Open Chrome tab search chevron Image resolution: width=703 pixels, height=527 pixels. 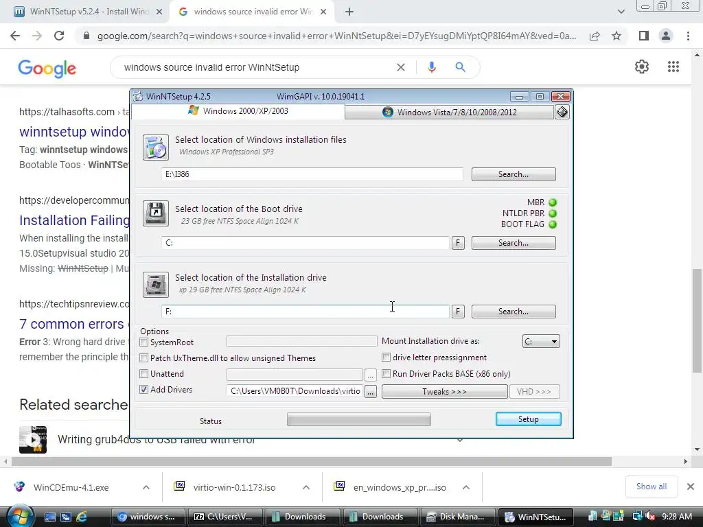(621, 12)
